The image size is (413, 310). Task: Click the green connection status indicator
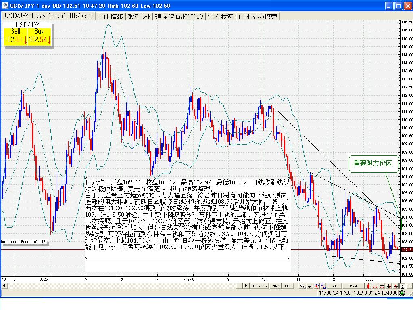402,293
